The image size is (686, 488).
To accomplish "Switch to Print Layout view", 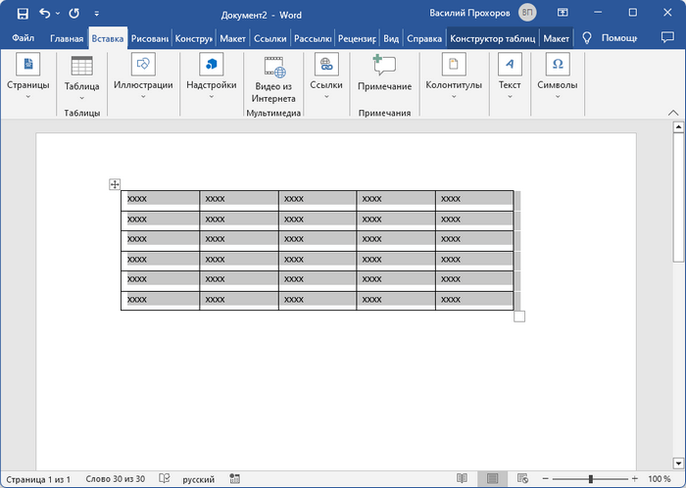I will tap(495, 479).
